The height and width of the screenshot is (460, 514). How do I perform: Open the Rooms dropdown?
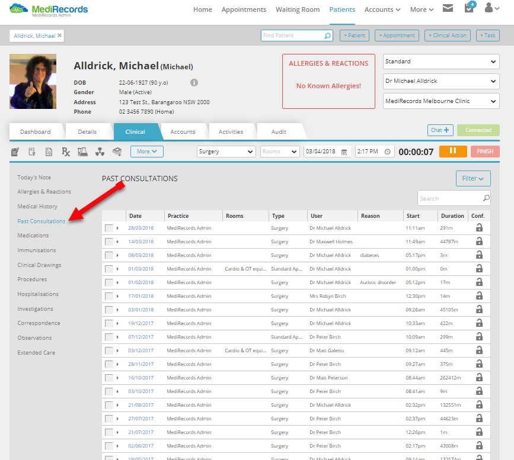(280, 152)
